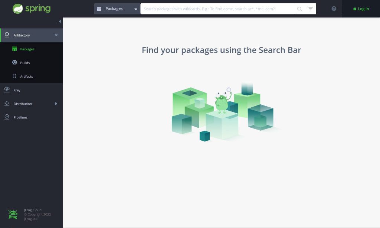Open Builds in the sidebar
The image size is (380, 228).
[x=32, y=63]
